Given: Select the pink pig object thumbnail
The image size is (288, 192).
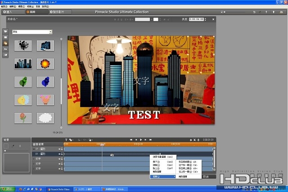Looking at the screenshot, I should click(x=45, y=100).
